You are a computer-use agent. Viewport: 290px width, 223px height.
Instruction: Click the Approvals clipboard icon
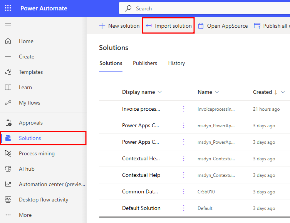8,123
